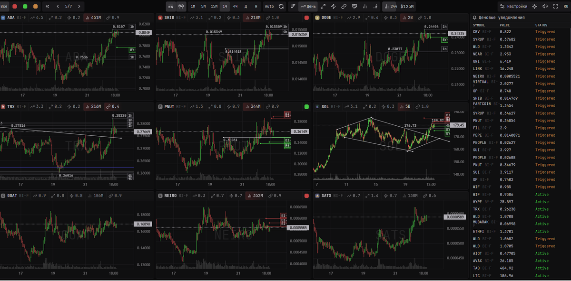The width and height of the screenshot is (571, 281).
Task: Select the LTC 106.96 alert row
Action: (x=521, y=275)
